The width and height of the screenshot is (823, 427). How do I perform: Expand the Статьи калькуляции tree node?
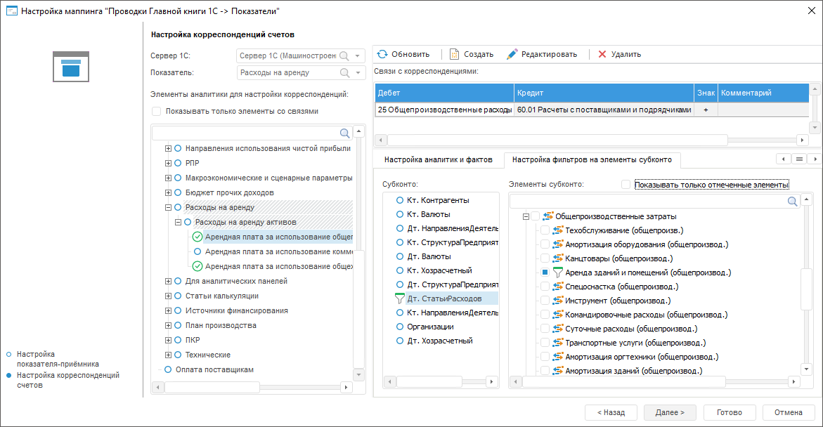tap(168, 296)
